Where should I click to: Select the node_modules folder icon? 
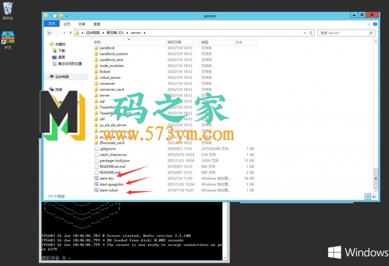pos(96,66)
